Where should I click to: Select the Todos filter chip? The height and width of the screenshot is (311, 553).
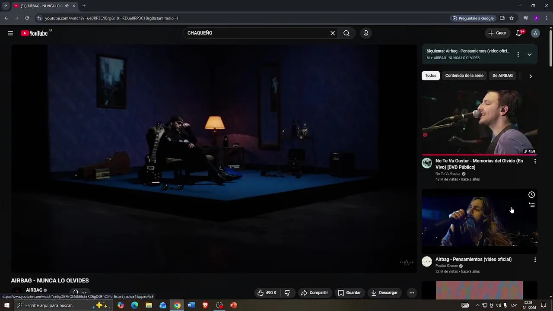(431, 76)
